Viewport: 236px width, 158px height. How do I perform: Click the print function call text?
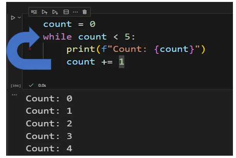pyautogui.click(x=81, y=49)
